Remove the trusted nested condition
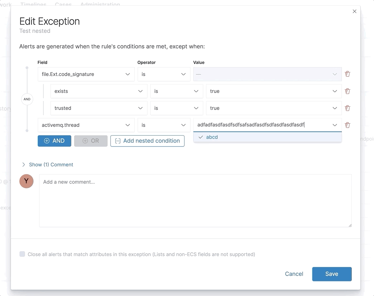This screenshot has height=296, width=374. point(348,108)
